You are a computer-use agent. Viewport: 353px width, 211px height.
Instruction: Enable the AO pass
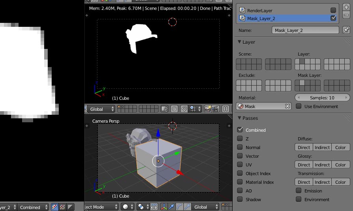[x=240, y=190]
